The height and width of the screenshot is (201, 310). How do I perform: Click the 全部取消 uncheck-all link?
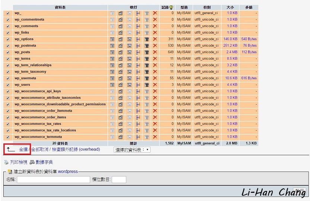pos(40,149)
